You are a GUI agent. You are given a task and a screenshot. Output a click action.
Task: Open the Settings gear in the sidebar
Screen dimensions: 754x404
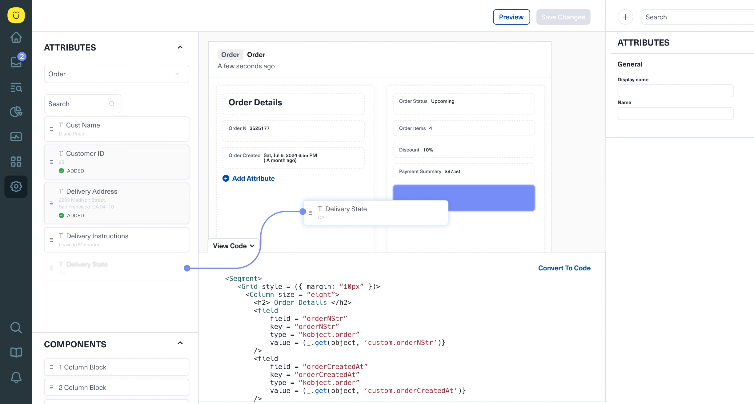(16, 186)
